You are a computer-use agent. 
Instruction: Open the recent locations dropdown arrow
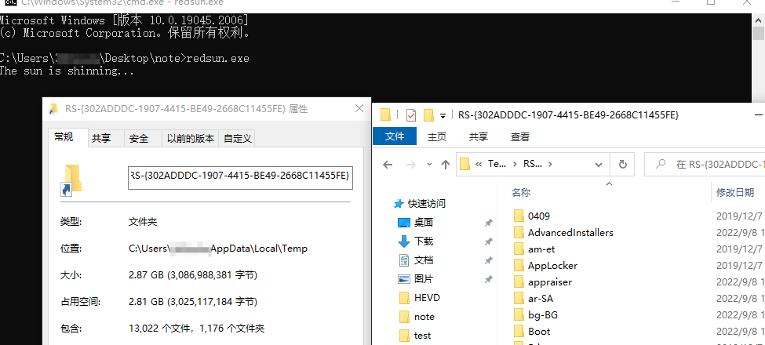429,165
